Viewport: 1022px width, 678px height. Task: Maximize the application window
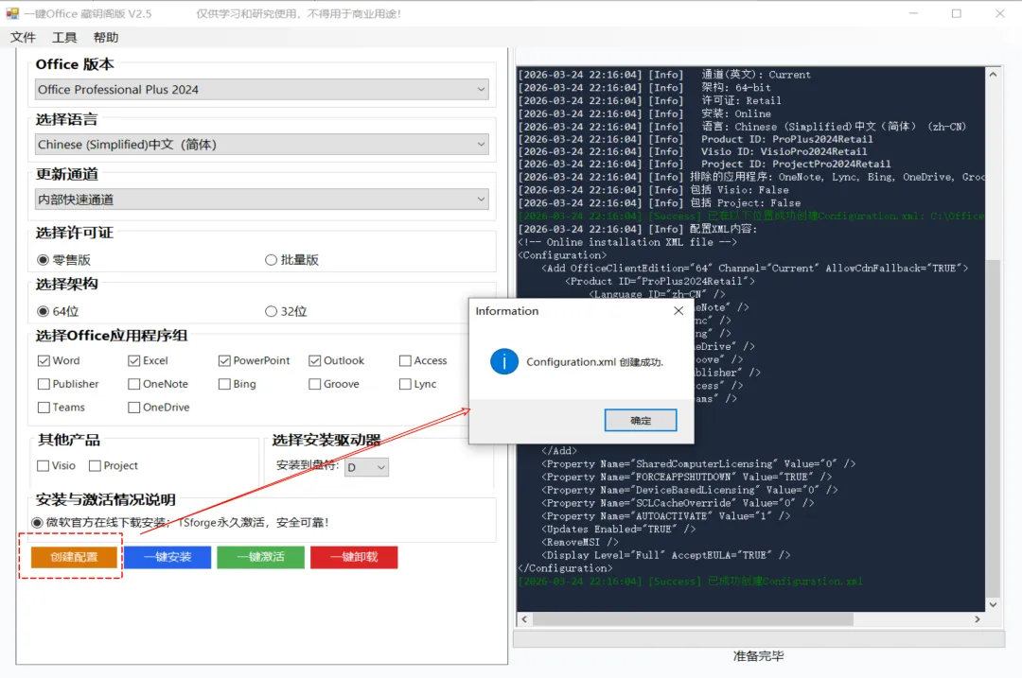tap(956, 13)
